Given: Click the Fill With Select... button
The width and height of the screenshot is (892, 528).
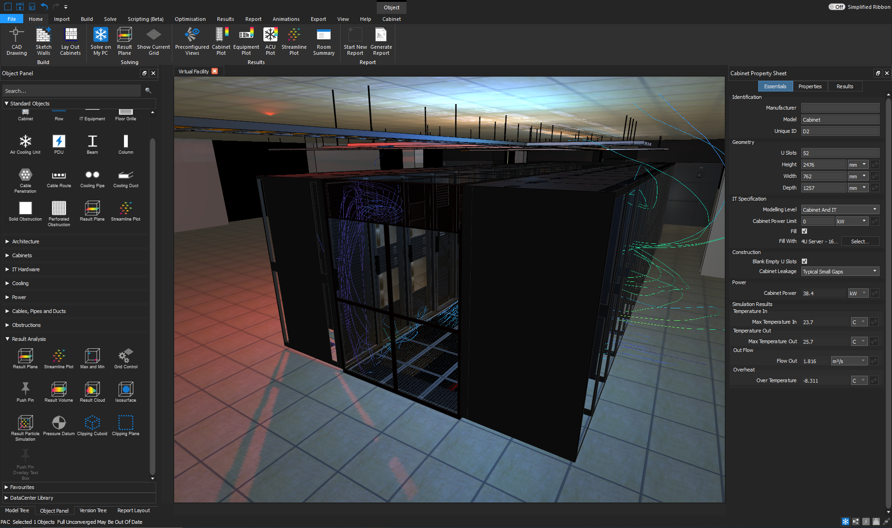Looking at the screenshot, I should [859, 241].
